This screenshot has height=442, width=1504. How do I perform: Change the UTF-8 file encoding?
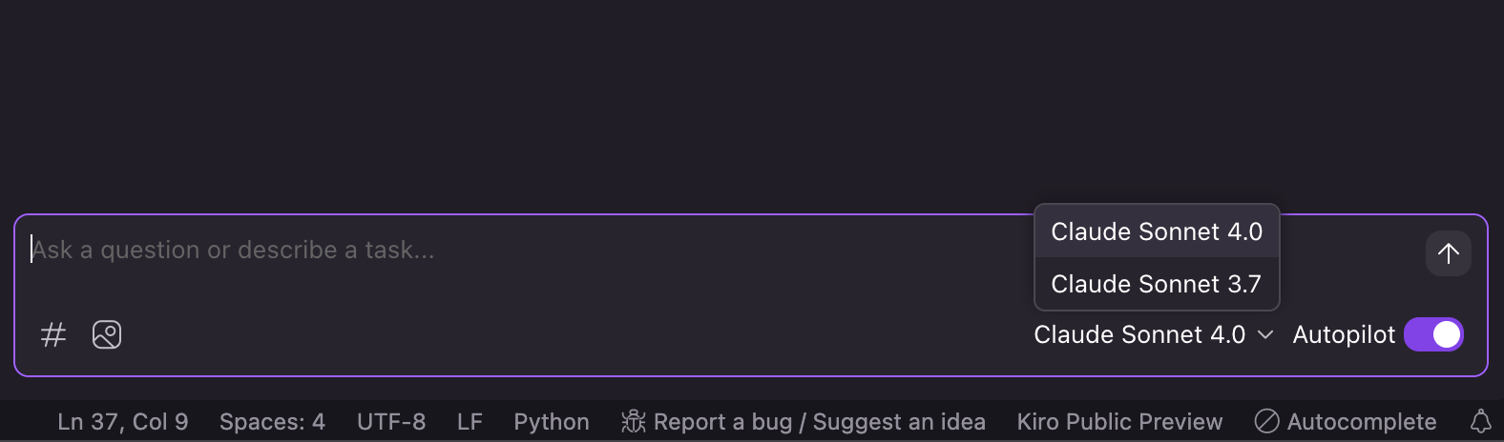point(391,421)
